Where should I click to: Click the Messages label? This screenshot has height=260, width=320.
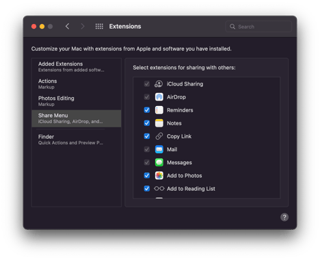coord(179,163)
